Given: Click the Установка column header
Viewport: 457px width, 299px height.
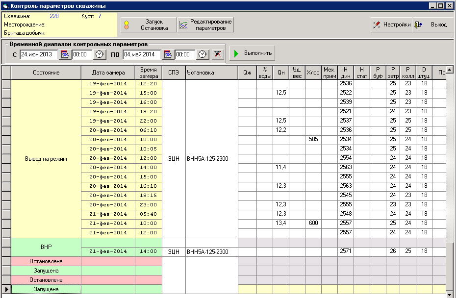Looking at the screenshot, I should 212,73.
